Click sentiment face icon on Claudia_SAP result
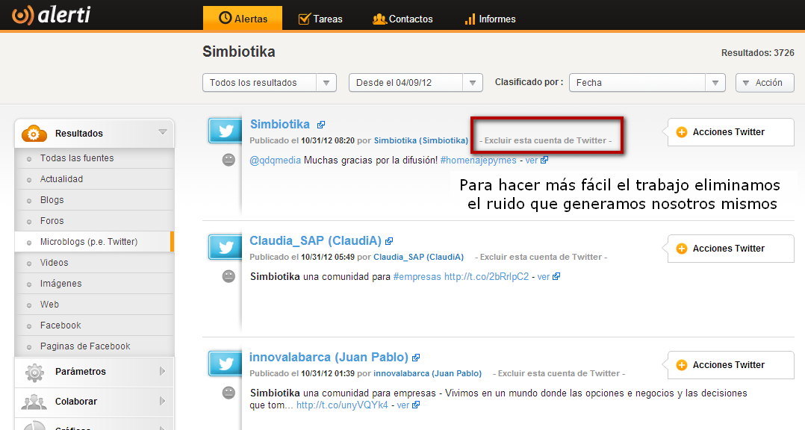 click(229, 276)
